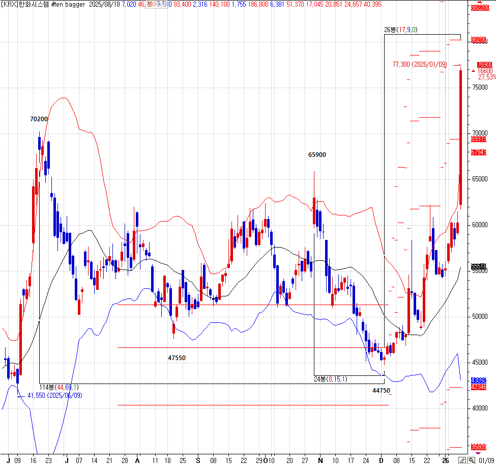The height and width of the screenshot is (464, 496).
Task: Select the 65900 peak price label
Action: point(317,154)
